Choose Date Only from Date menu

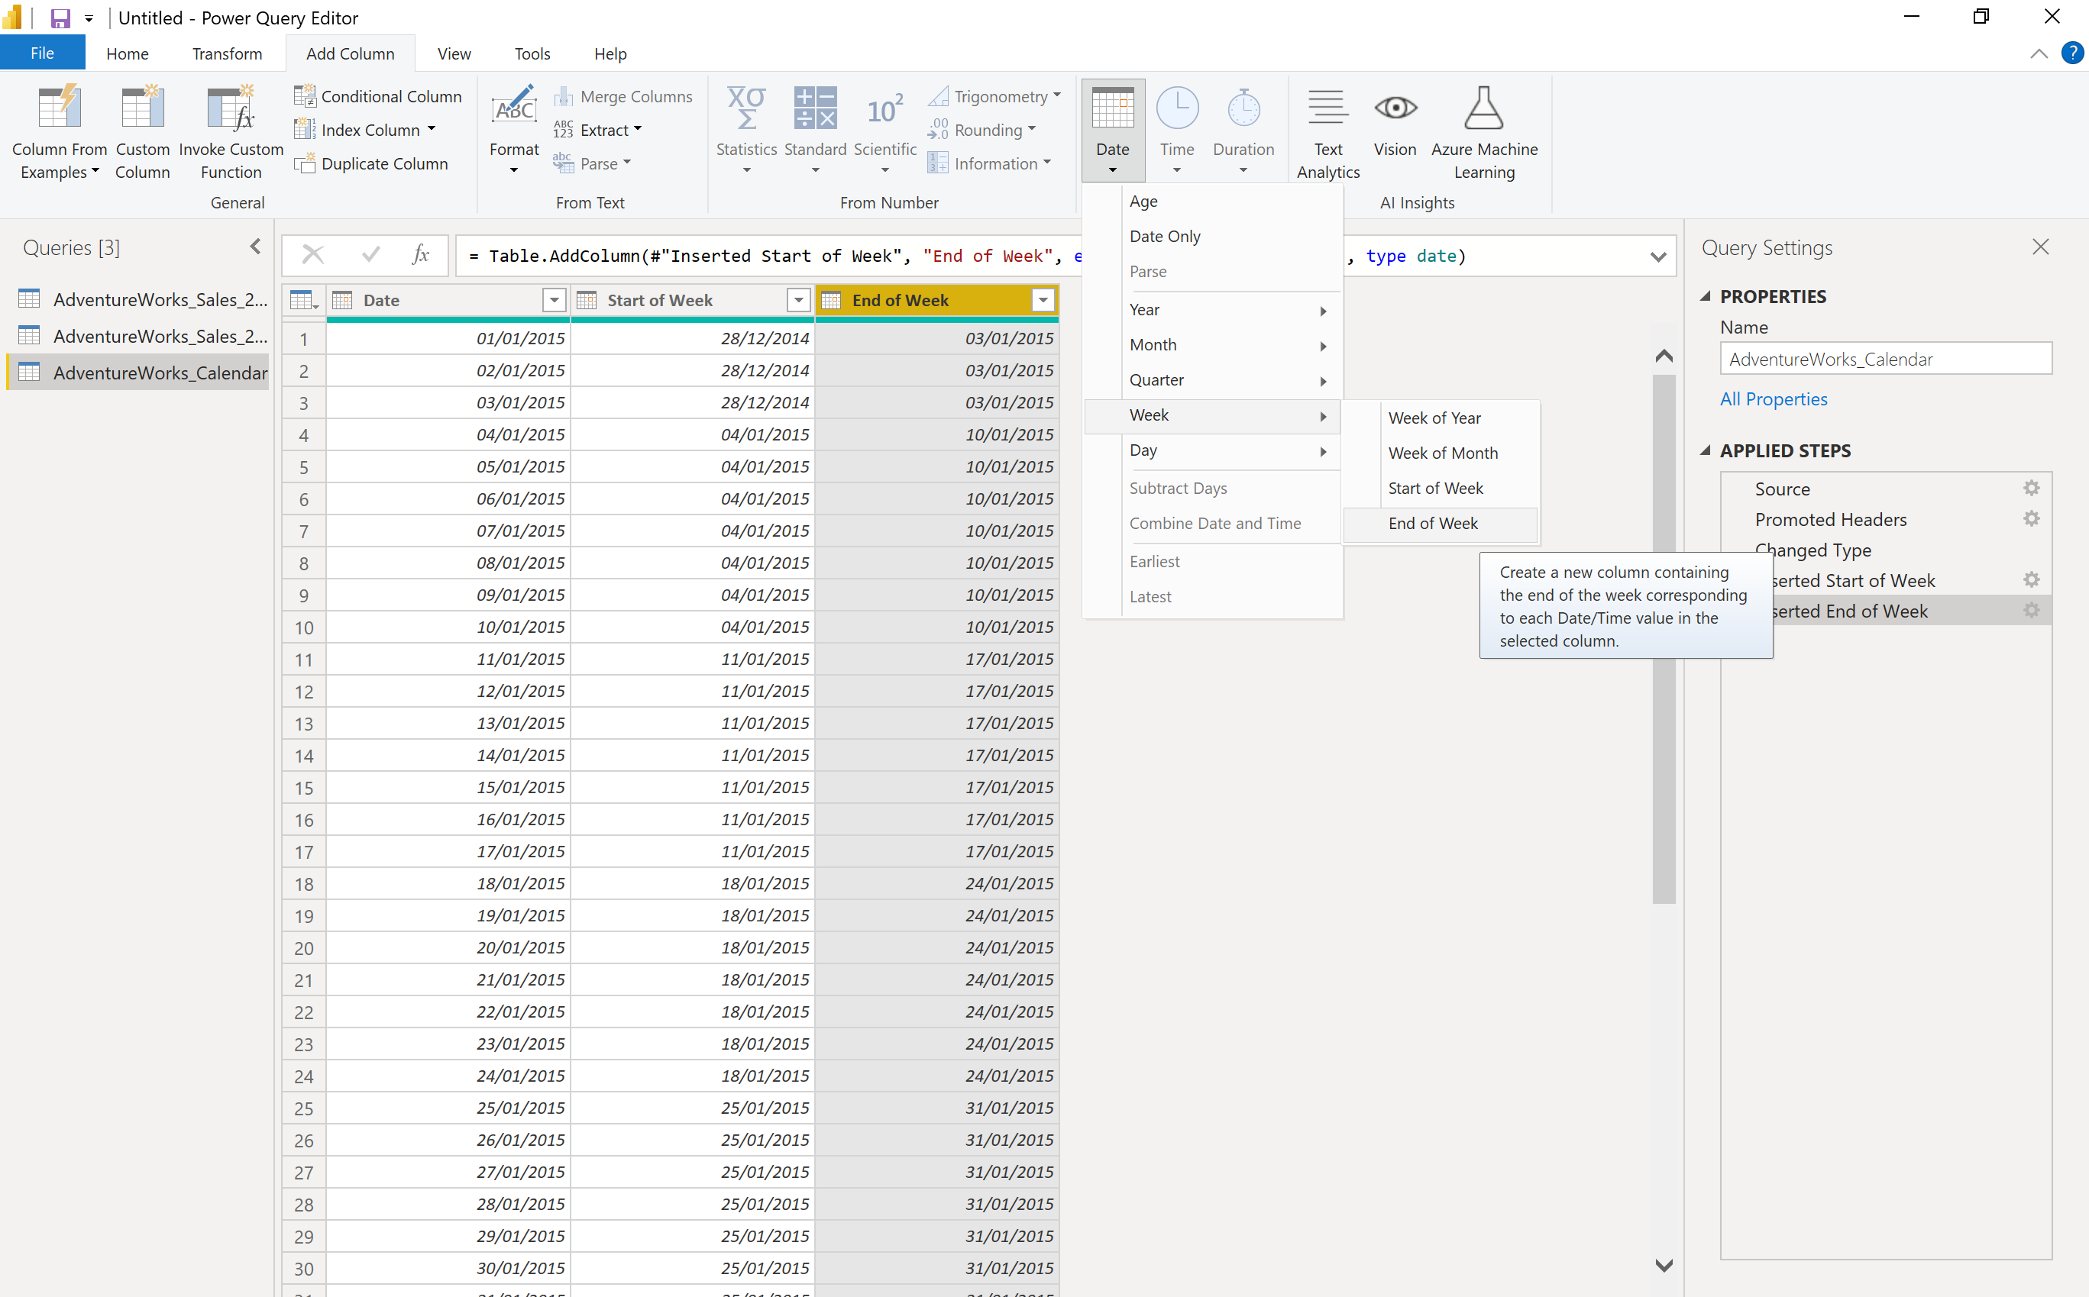tap(1212, 236)
